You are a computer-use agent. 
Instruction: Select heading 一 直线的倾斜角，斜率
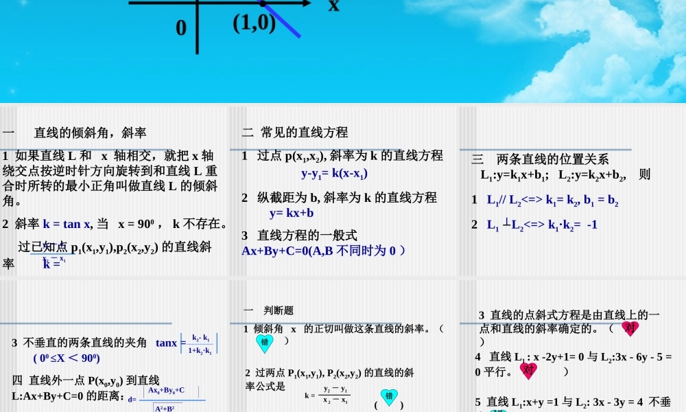click(x=74, y=133)
